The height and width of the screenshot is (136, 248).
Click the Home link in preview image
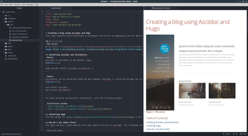click(x=167, y=80)
